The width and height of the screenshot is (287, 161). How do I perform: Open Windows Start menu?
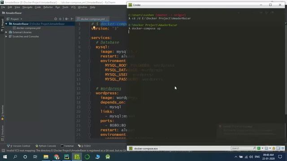point(5,157)
